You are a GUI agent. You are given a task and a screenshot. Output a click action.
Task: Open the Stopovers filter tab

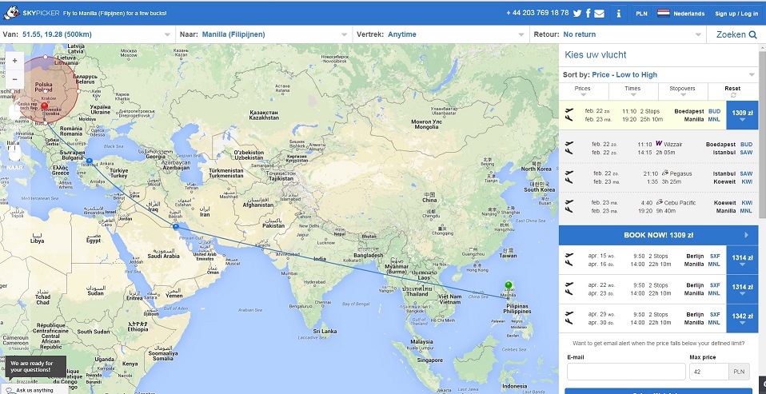(683, 91)
